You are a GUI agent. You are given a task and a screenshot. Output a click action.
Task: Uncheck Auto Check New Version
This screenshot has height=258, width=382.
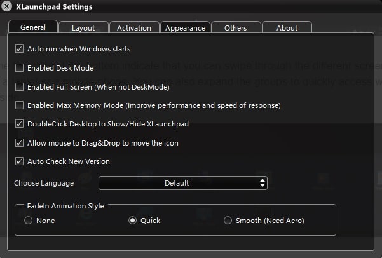(20, 161)
